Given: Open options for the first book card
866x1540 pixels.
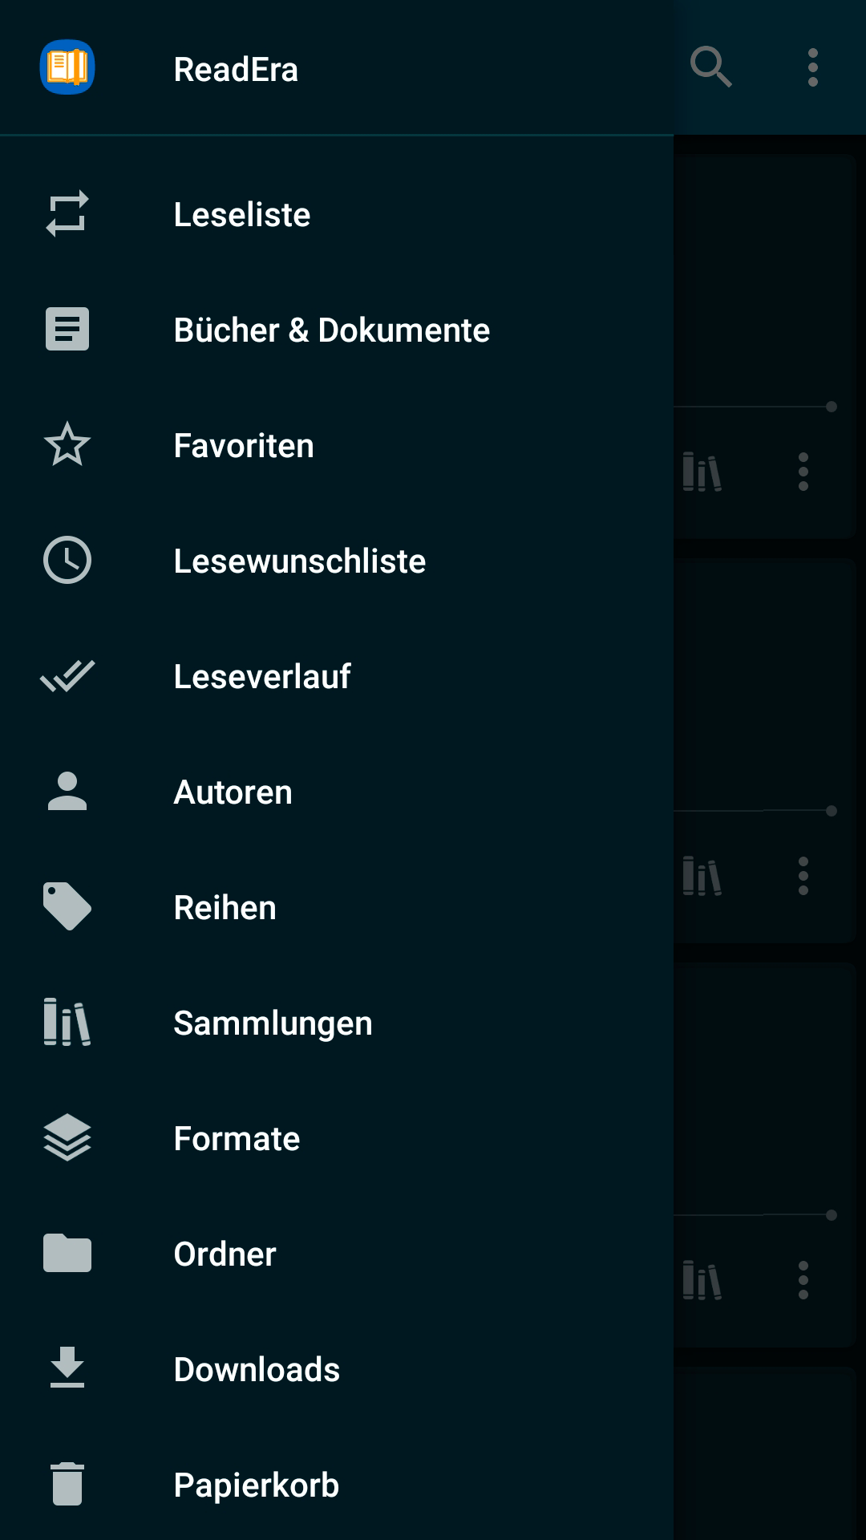Looking at the screenshot, I should click(803, 472).
